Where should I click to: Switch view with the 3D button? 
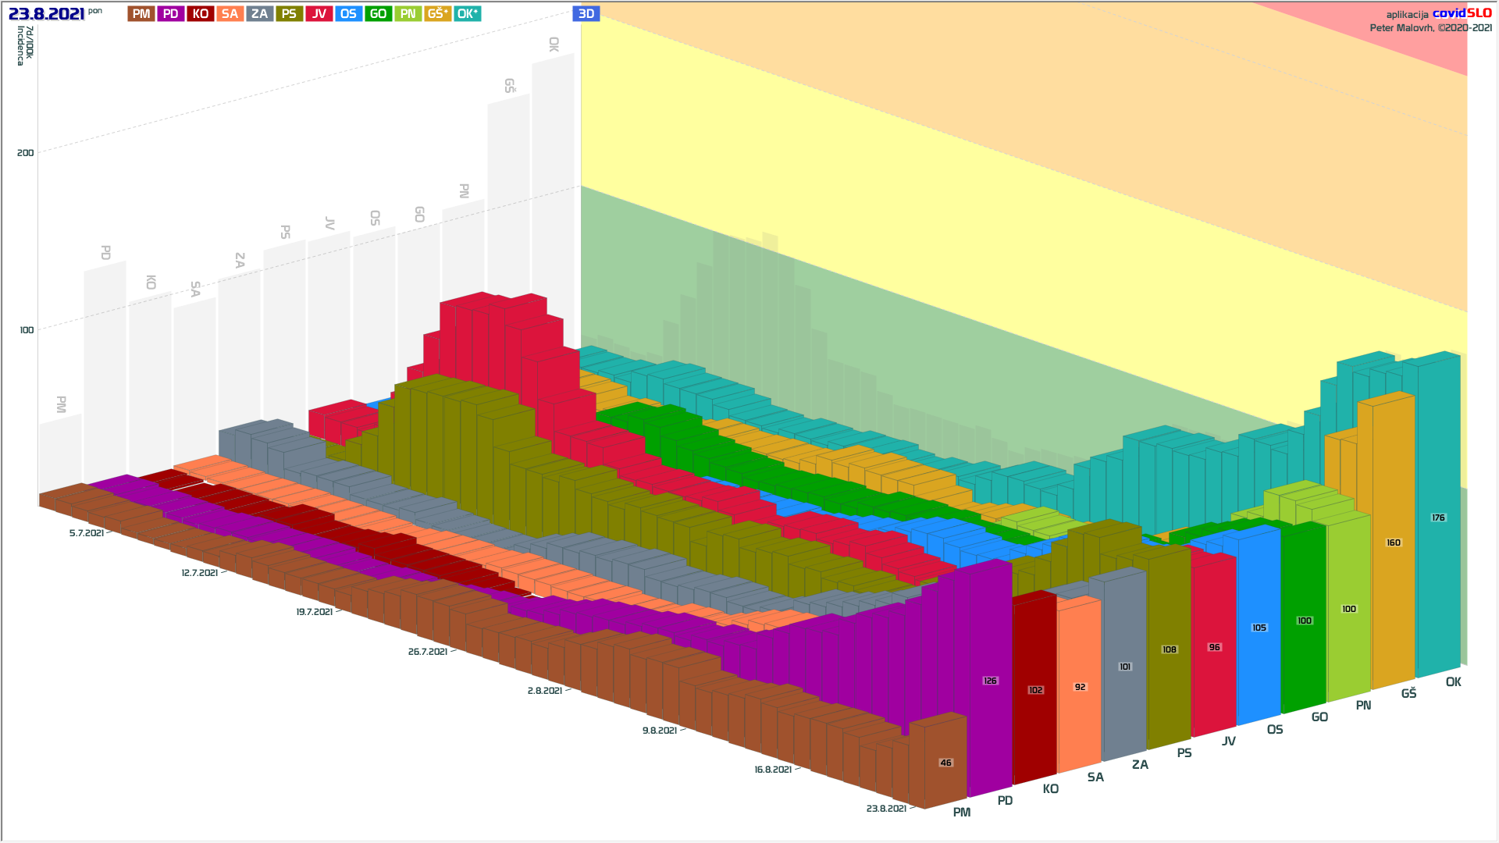pyautogui.click(x=586, y=14)
